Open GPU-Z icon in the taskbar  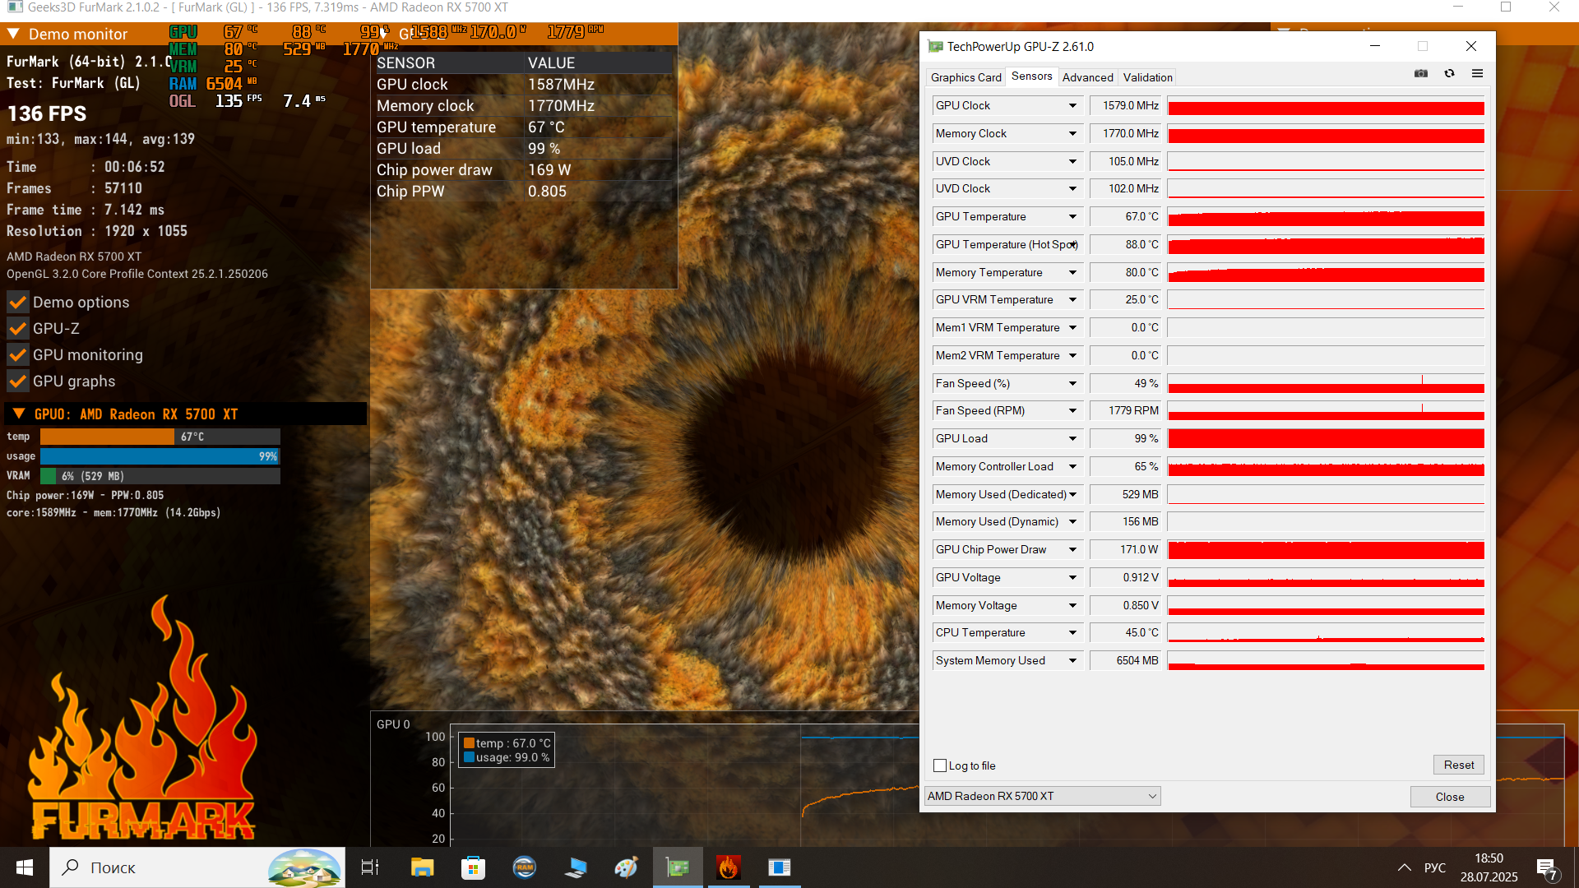tap(678, 867)
